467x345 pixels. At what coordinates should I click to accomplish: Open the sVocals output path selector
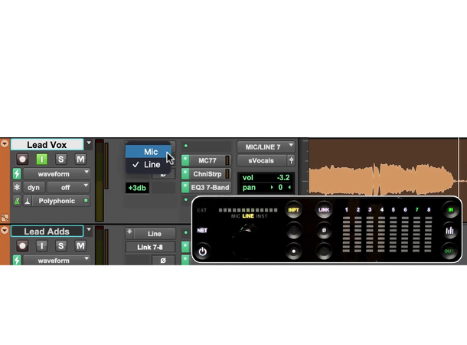[x=261, y=160]
